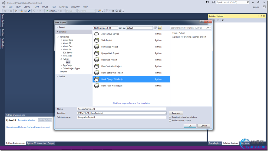The image size is (268, 151).
Task: Click the account avatar icon
Action: pyautogui.click(x=264, y=7)
